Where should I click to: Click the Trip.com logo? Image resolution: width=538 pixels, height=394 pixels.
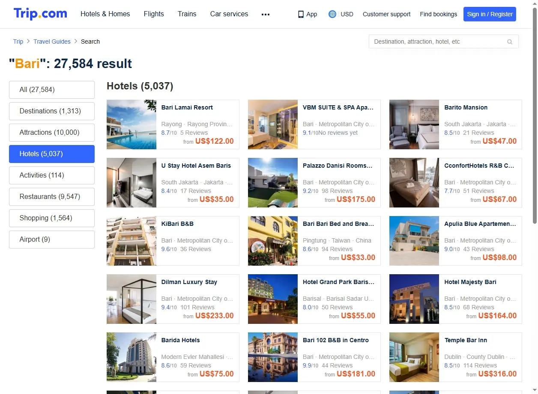40,14
